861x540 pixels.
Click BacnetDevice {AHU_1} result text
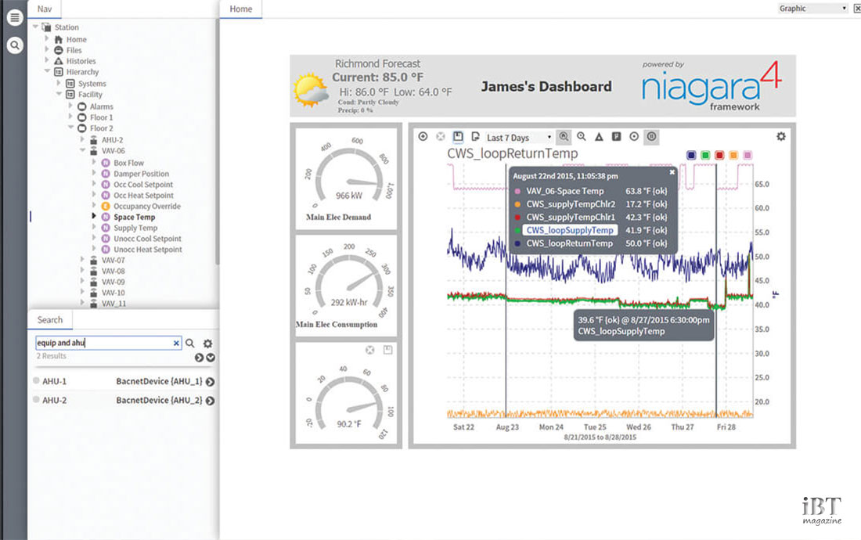click(159, 381)
